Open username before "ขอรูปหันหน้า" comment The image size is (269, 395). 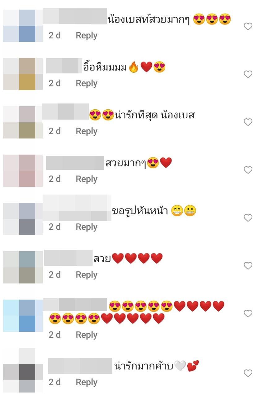(77, 208)
